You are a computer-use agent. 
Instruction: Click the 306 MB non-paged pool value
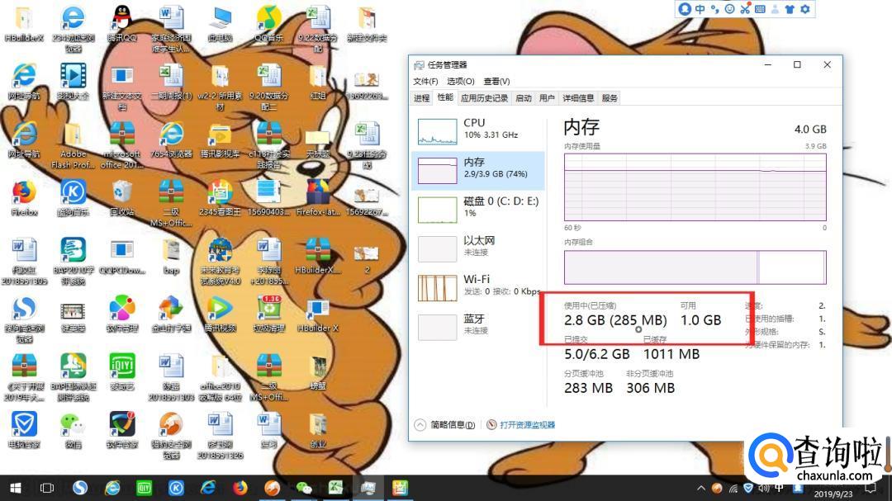tap(650, 389)
